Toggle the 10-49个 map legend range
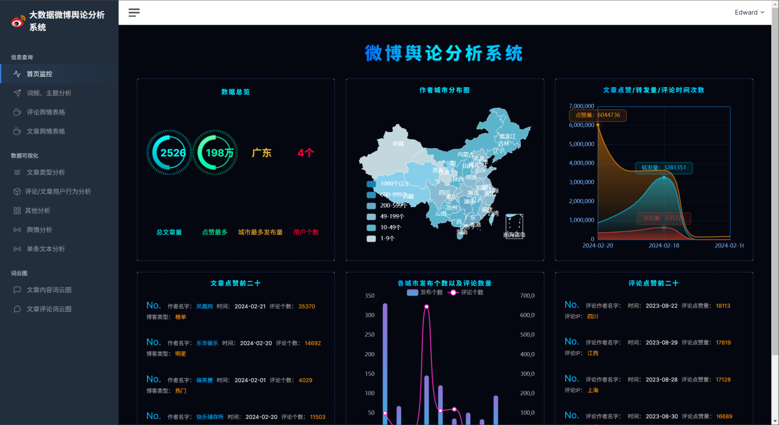Image resolution: width=779 pixels, height=425 pixels. (384, 227)
